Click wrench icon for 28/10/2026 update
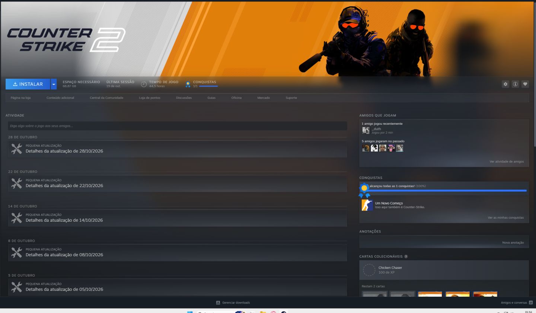The width and height of the screenshot is (536, 313). (x=16, y=149)
